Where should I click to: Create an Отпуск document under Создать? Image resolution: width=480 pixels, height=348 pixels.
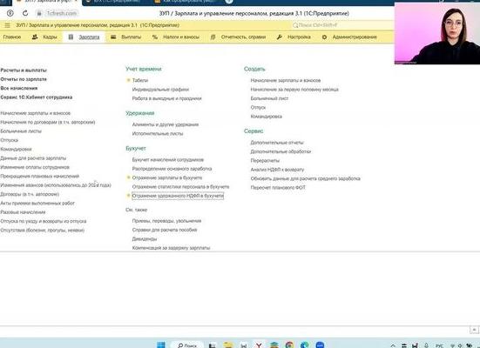[258, 107]
